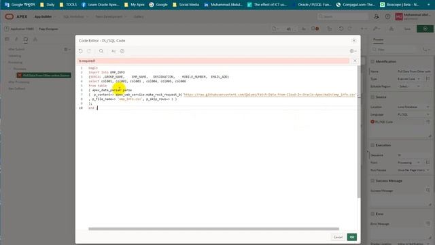Open the Find search in the code editor
The width and height of the screenshot is (435, 245).
[x=101, y=51]
